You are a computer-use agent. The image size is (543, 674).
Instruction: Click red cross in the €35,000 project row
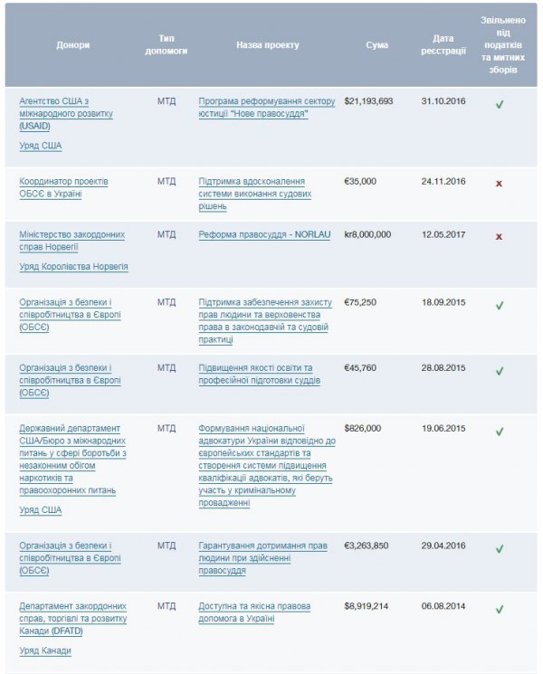click(499, 184)
